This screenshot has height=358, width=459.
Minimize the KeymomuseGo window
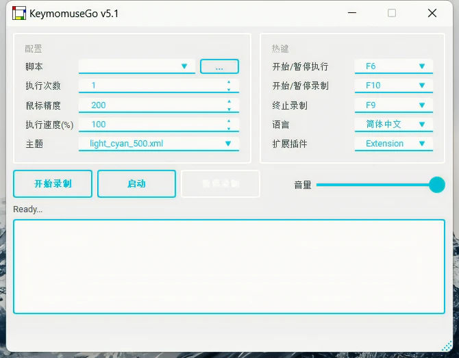tap(352, 13)
